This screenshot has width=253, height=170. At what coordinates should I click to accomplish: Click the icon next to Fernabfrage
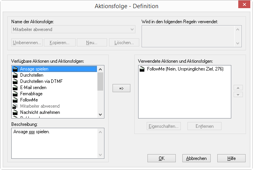(16, 94)
